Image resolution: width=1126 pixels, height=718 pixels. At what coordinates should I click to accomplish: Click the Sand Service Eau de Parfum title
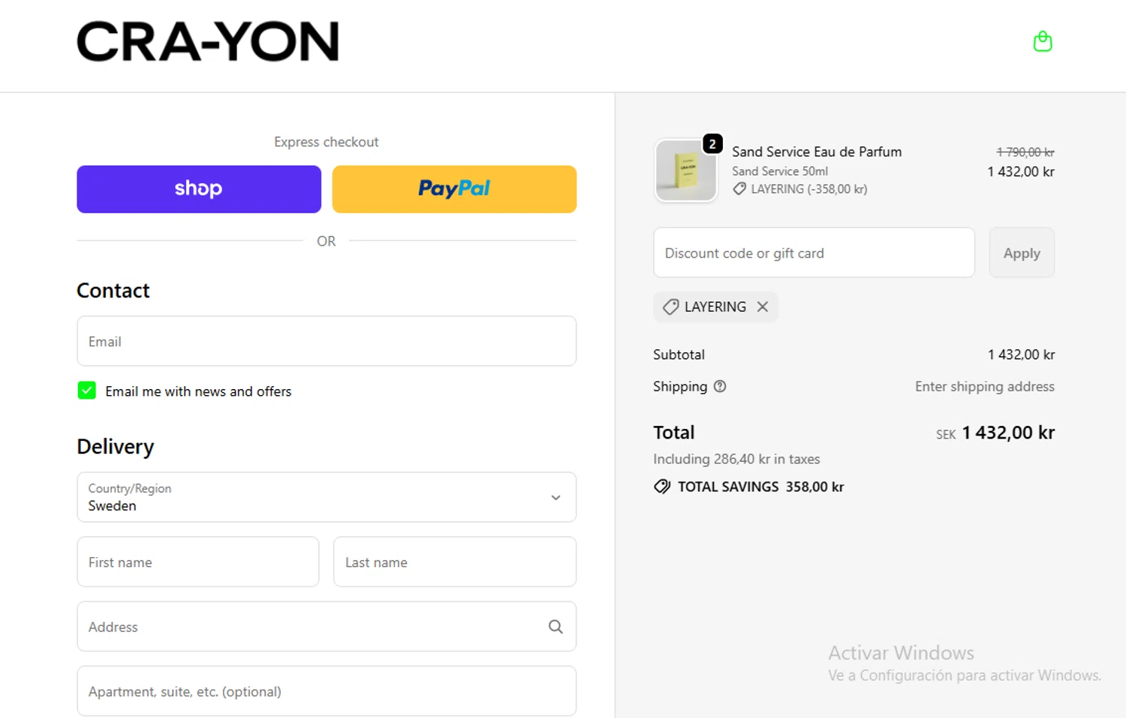(817, 152)
